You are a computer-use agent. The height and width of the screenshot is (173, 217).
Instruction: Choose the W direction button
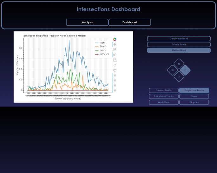[x=173, y=70]
